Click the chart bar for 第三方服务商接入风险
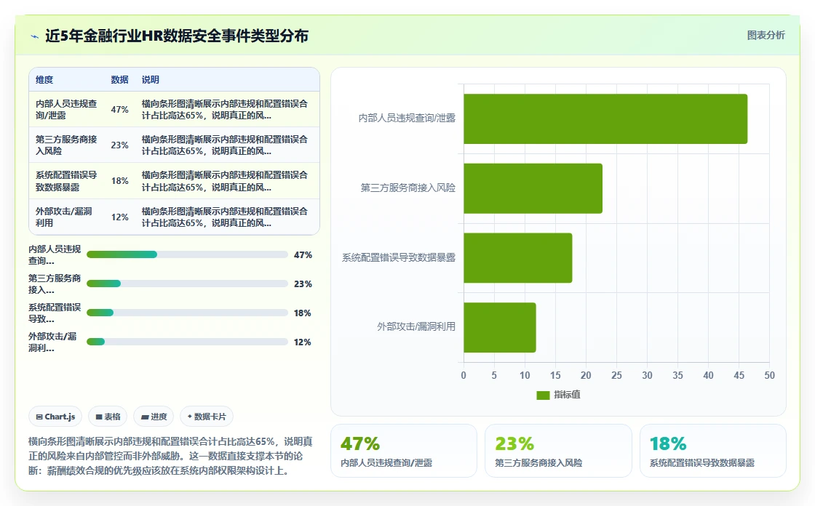 533,188
